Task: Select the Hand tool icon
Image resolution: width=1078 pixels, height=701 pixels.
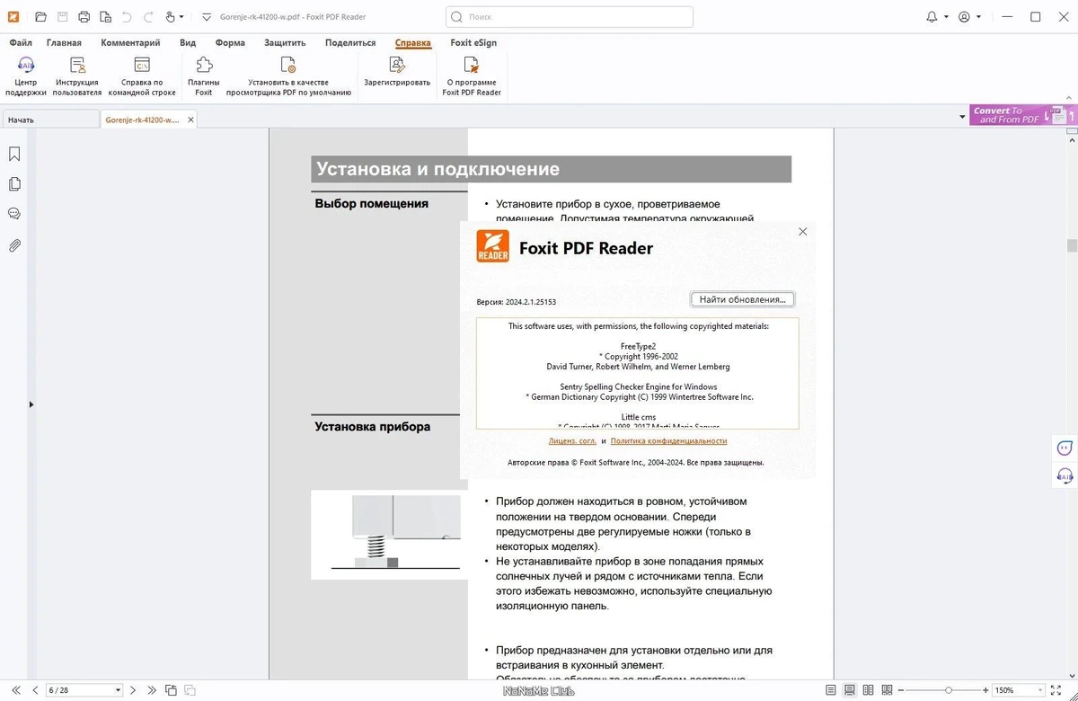Action: (170, 16)
